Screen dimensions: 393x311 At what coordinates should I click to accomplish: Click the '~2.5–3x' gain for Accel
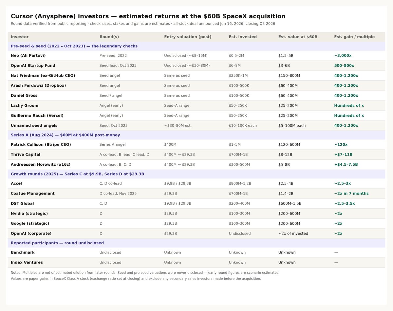(342, 184)
